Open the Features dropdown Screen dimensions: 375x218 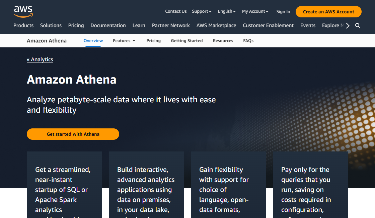coord(124,40)
